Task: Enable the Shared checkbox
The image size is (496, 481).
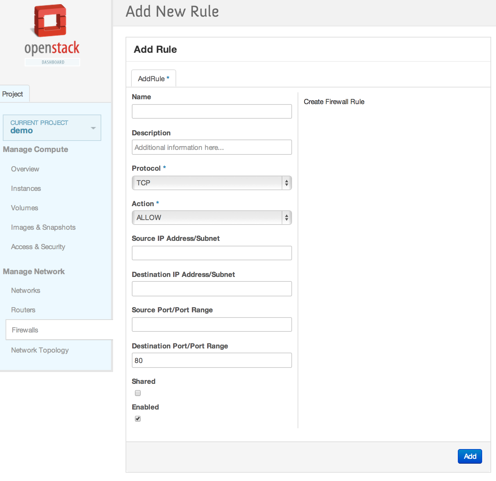Action: [138, 393]
